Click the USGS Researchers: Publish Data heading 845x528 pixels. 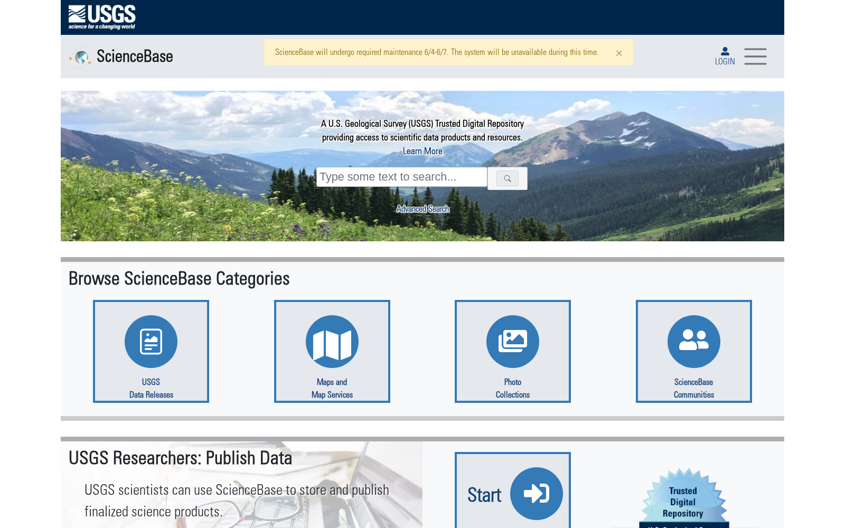pos(180,458)
